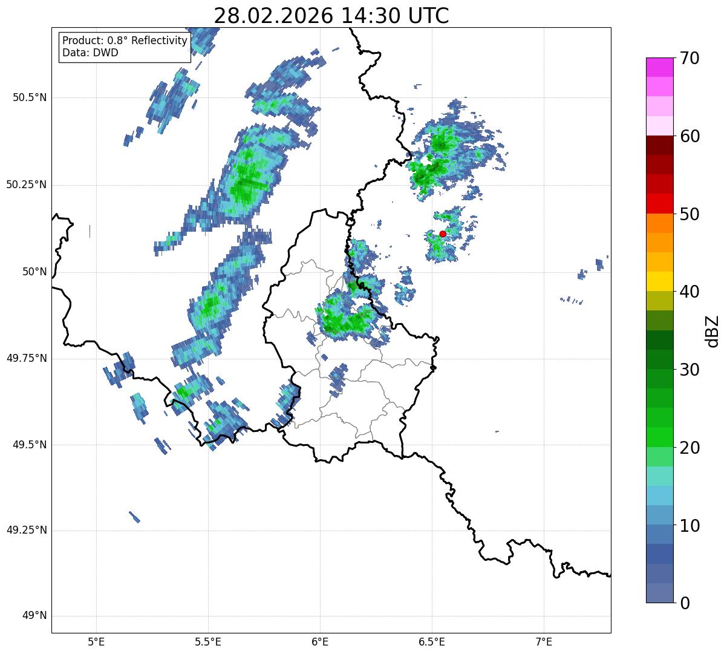Click the 6.5°E longitude label
This screenshot has width=727, height=654.
tap(432, 641)
